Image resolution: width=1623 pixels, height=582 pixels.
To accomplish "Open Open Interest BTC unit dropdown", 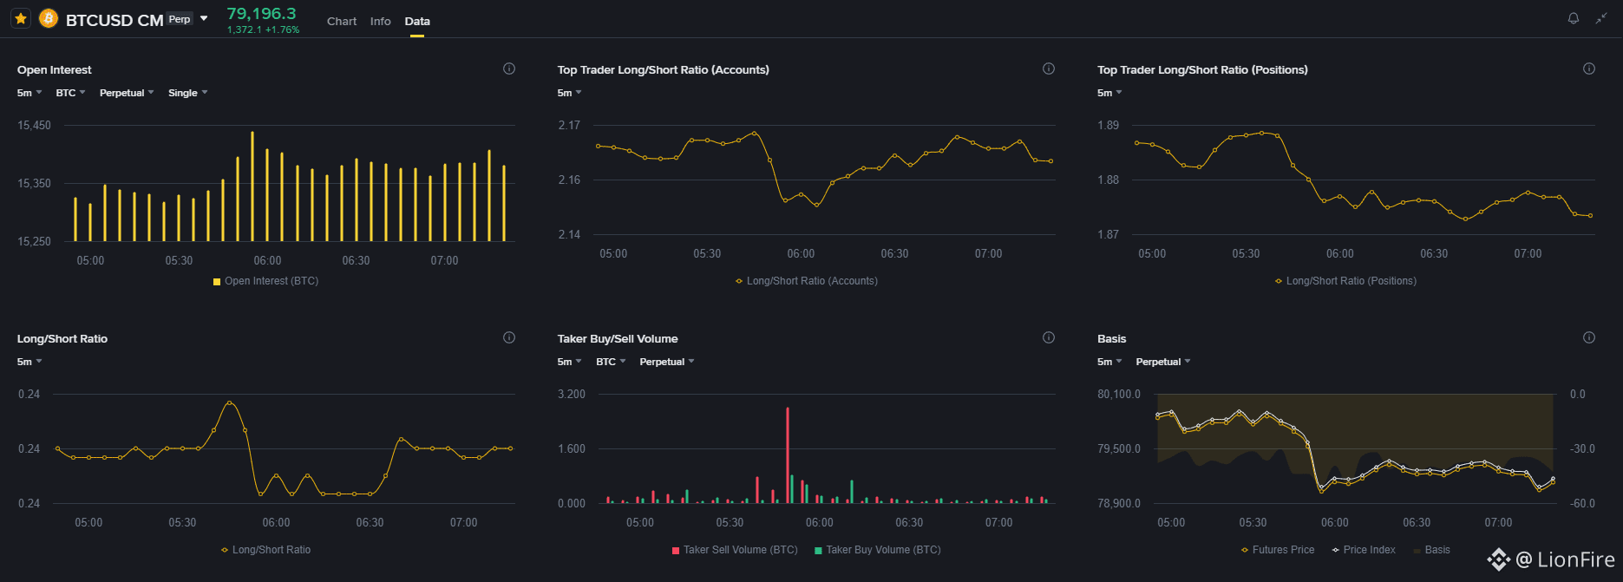I will pos(70,93).
